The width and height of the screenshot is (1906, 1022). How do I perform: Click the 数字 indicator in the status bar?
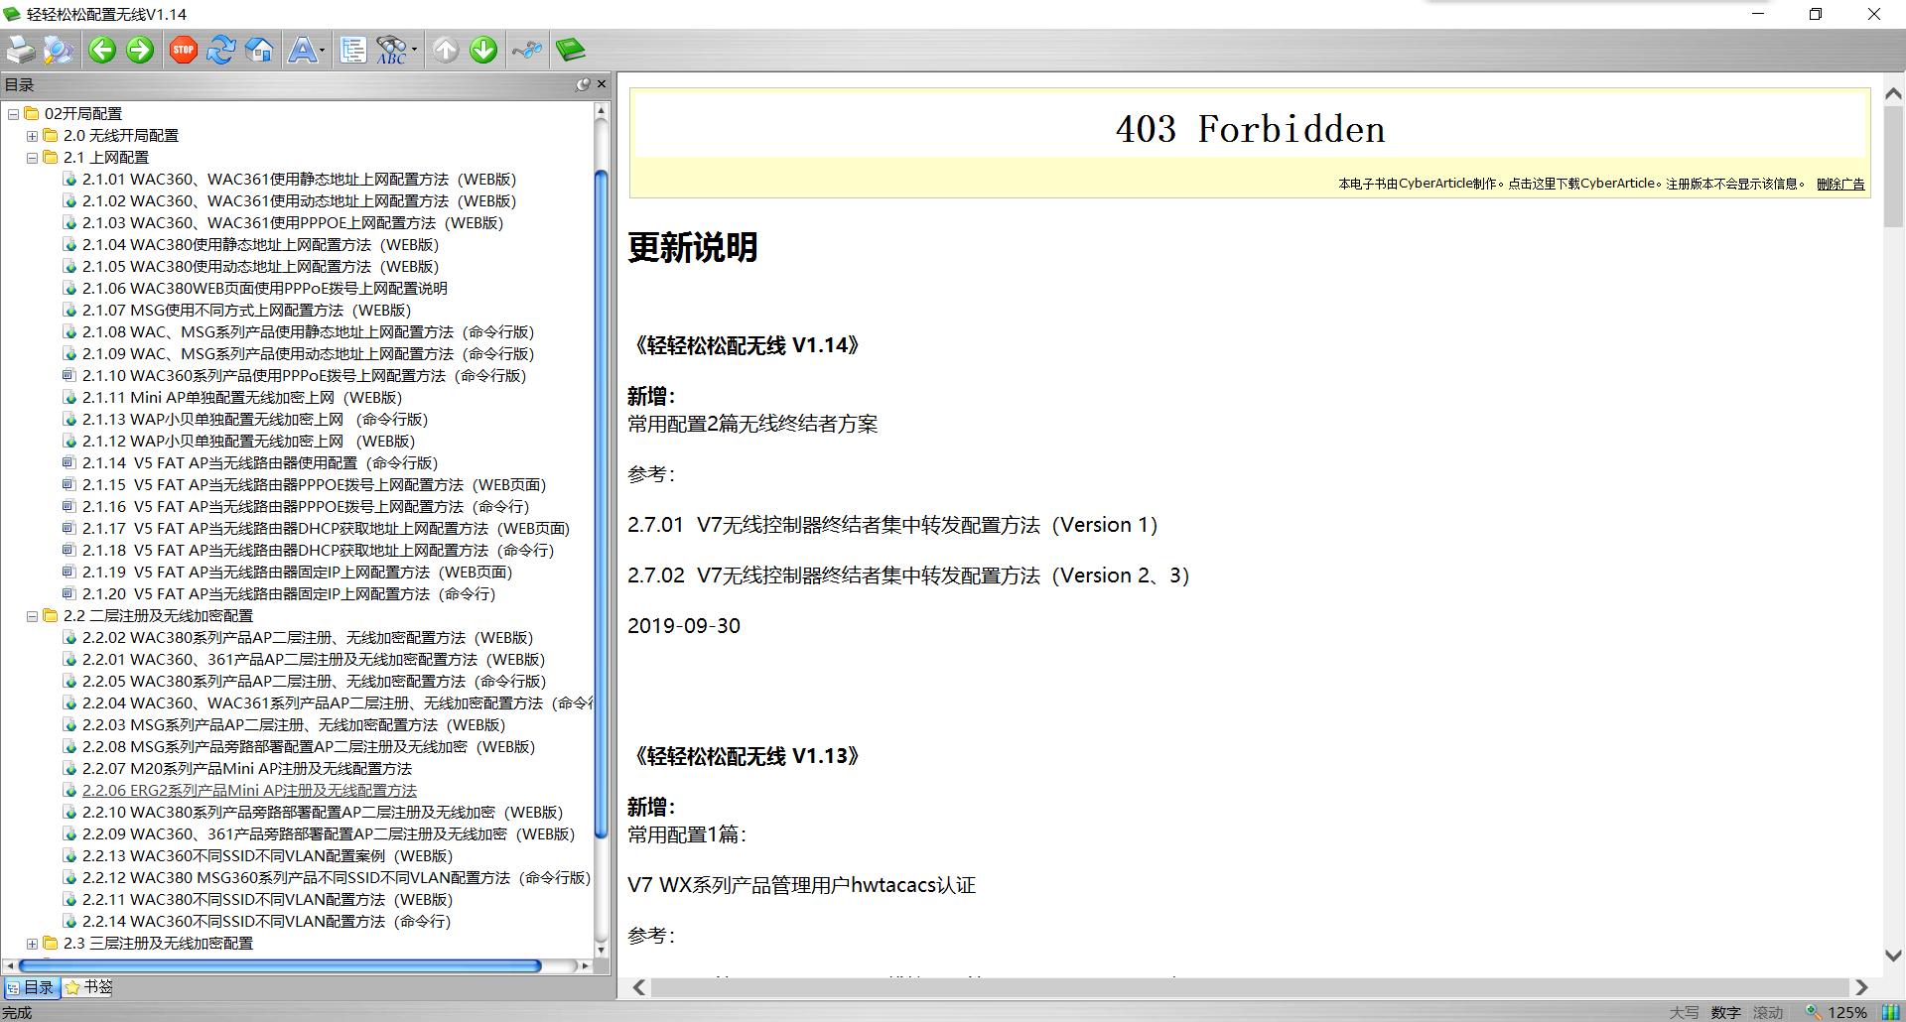tap(1726, 1012)
